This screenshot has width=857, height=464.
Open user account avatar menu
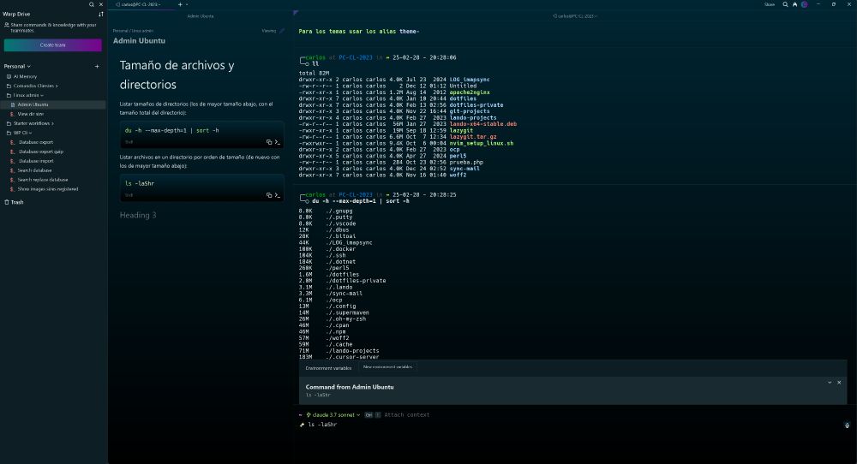[804, 4]
